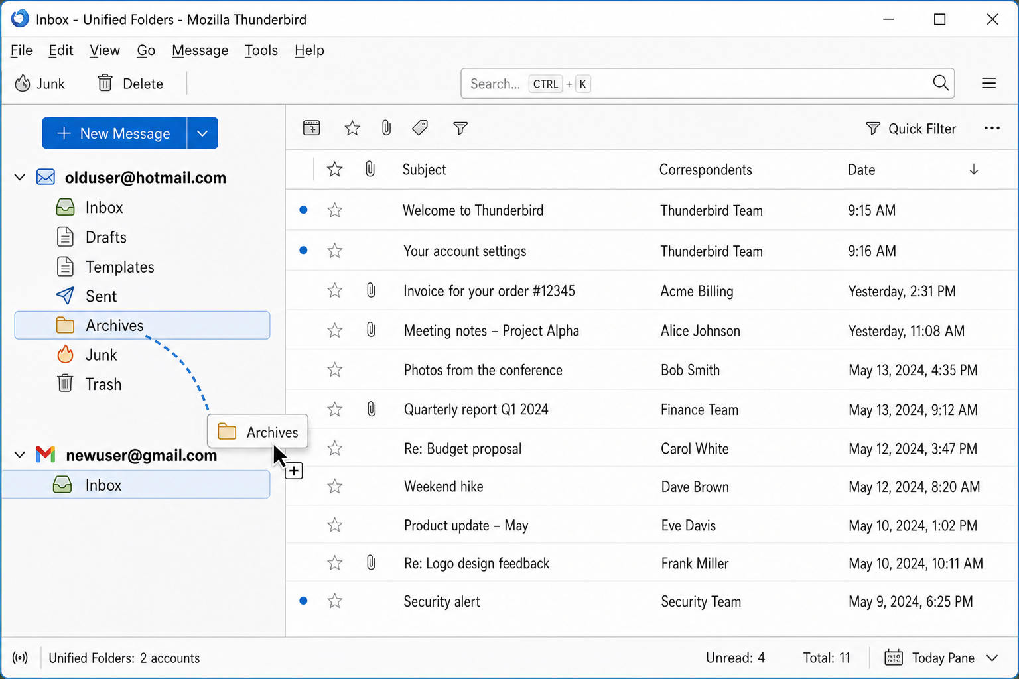Star the Photos from the conference message
Screen dimensions: 1019x679
(x=335, y=369)
